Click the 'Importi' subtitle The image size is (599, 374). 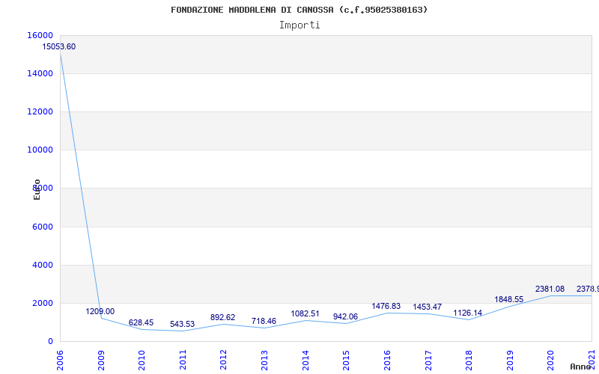point(299,25)
